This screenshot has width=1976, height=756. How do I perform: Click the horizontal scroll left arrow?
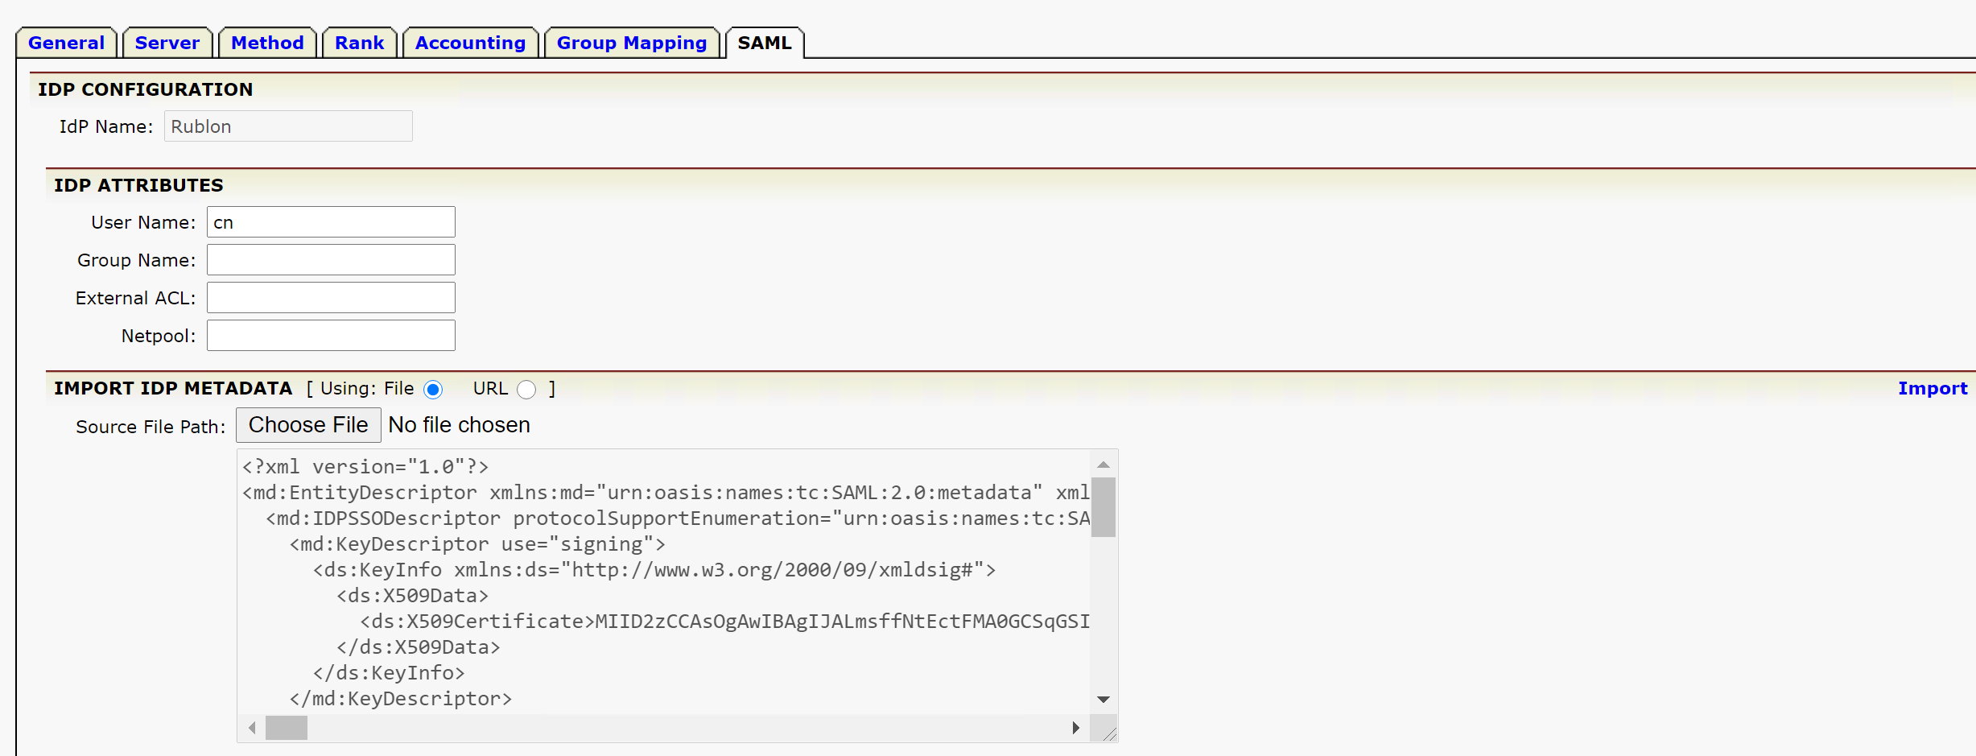tap(252, 728)
